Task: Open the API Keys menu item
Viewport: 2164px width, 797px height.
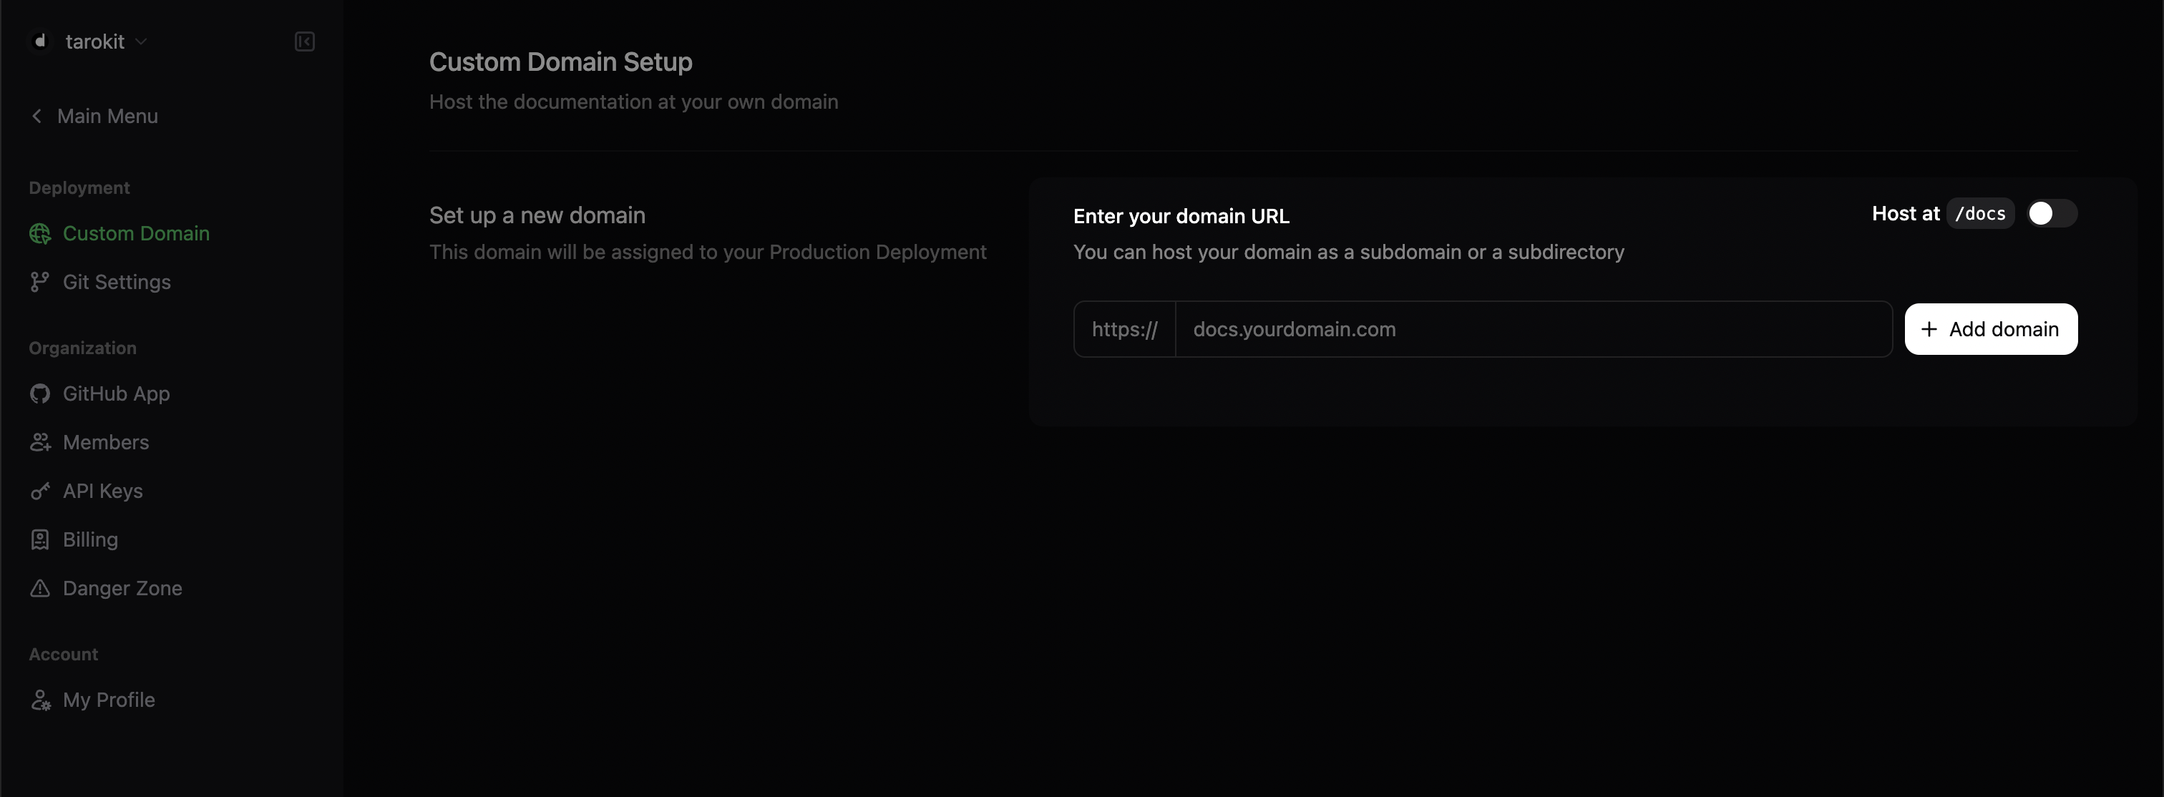Action: pyautogui.click(x=102, y=492)
